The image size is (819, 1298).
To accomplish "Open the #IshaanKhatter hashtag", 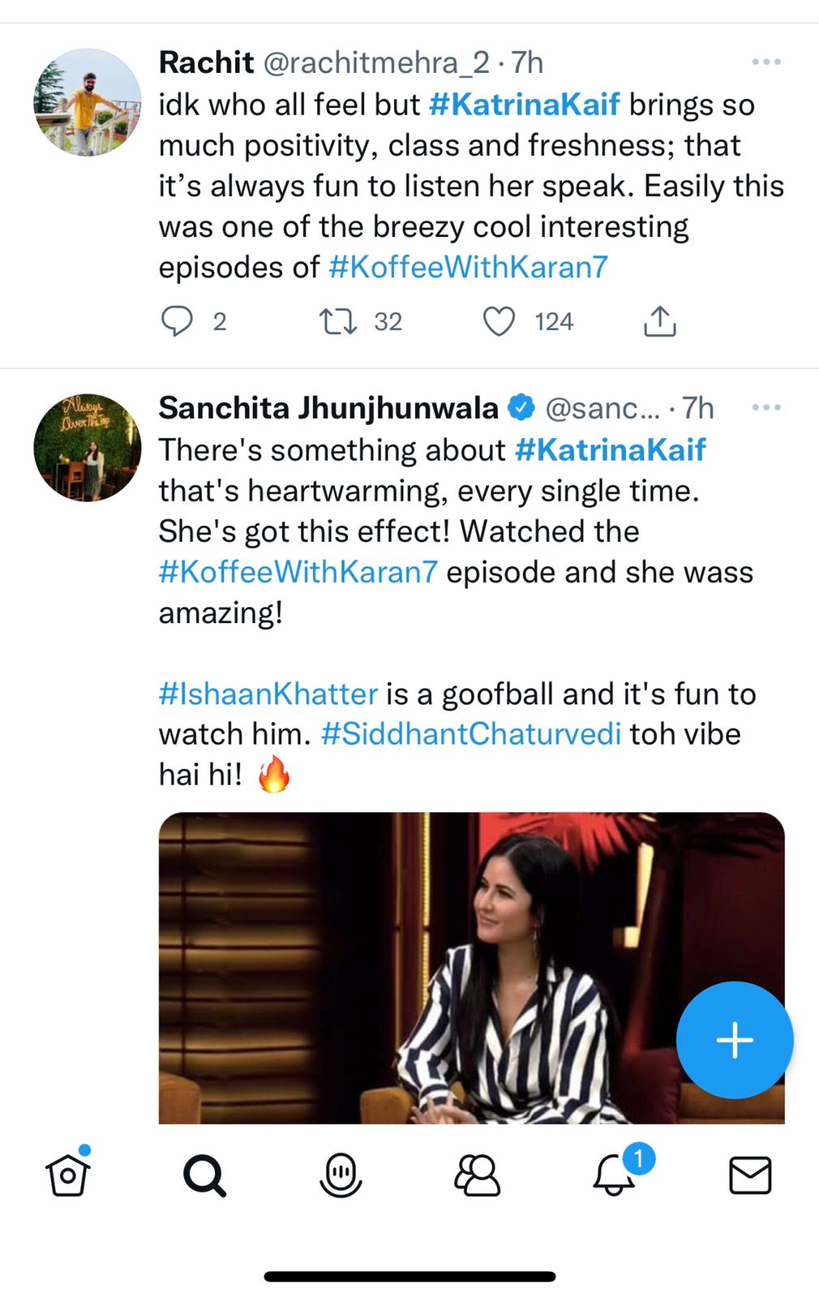I will [x=268, y=694].
